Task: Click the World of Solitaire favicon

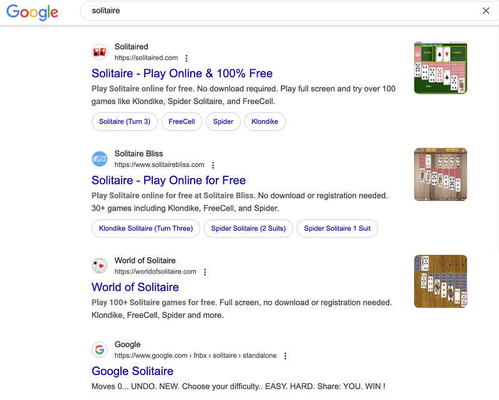Action: pyautogui.click(x=100, y=265)
